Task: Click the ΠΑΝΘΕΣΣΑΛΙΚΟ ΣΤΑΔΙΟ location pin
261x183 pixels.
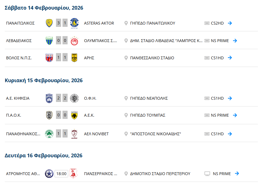Action: (126, 58)
